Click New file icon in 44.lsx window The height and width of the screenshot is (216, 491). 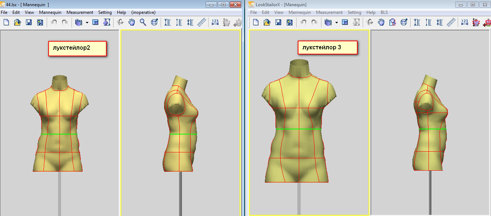(6, 22)
